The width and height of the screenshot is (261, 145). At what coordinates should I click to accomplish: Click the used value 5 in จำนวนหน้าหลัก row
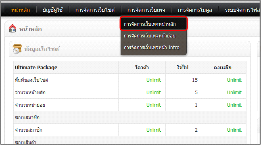point(196,93)
